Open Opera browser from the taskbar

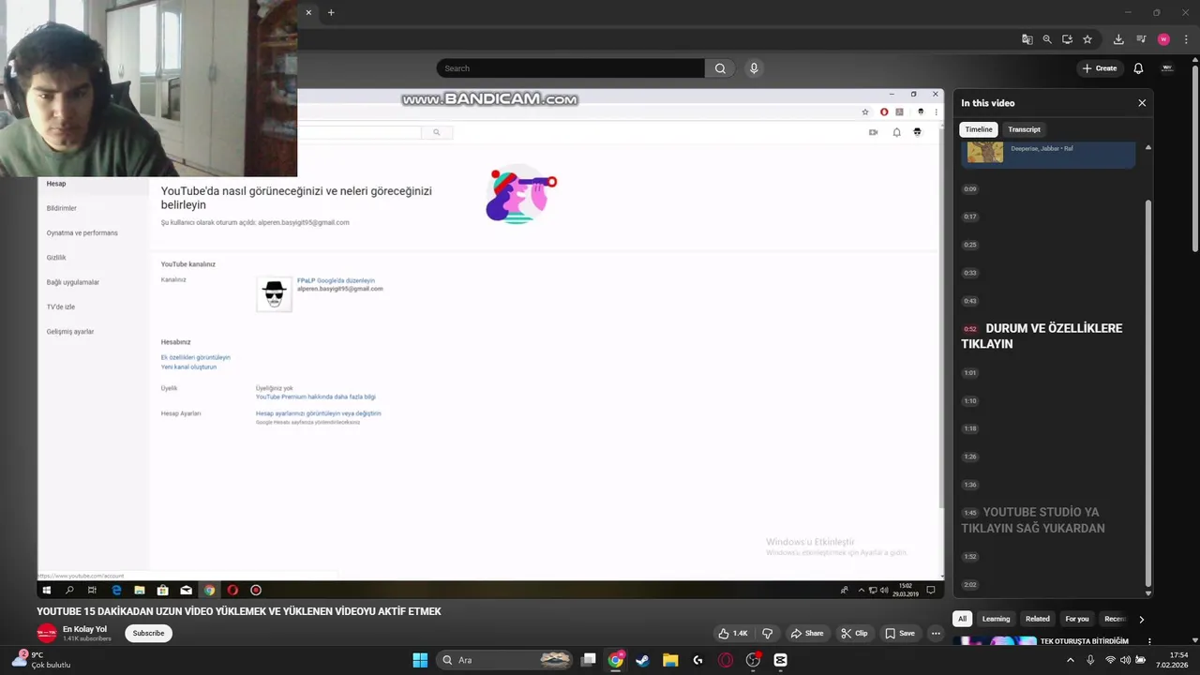tap(726, 660)
